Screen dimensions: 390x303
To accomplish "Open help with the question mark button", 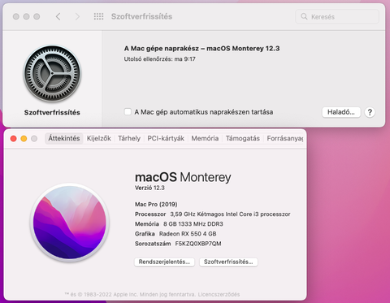I will (x=370, y=112).
